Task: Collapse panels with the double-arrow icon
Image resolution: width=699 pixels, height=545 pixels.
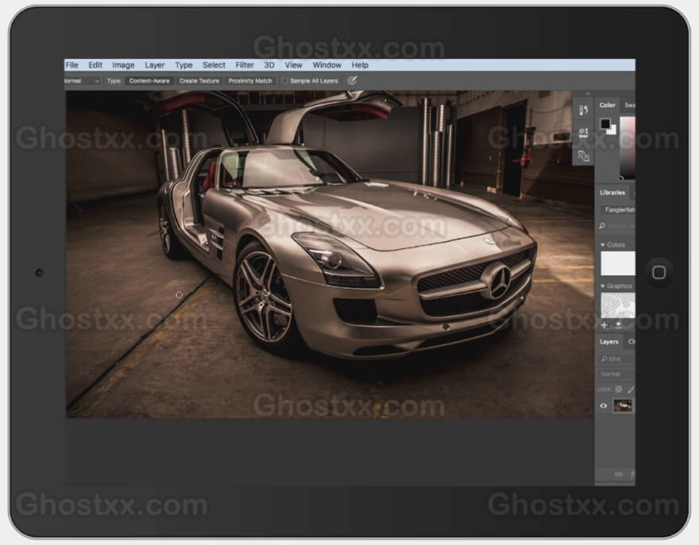Action: click(x=588, y=94)
